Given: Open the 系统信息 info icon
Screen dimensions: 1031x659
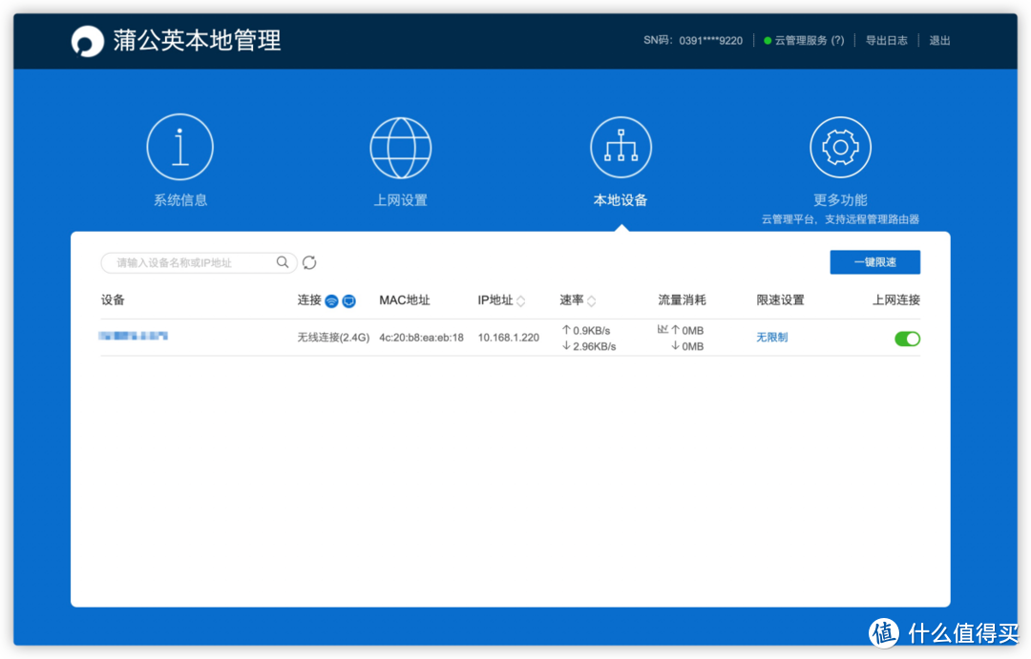Looking at the screenshot, I should click(180, 146).
